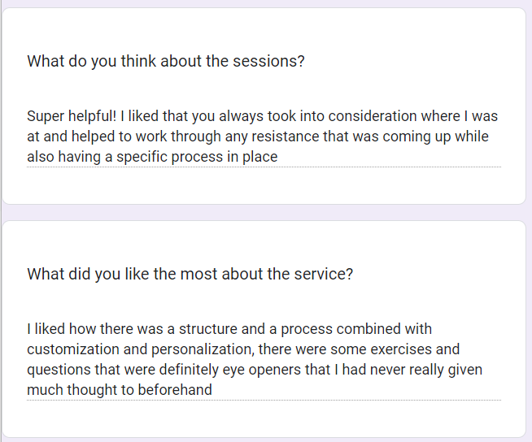Click the "What do you think about the sessions?" question title
This screenshot has height=442, width=532.
[x=166, y=61]
